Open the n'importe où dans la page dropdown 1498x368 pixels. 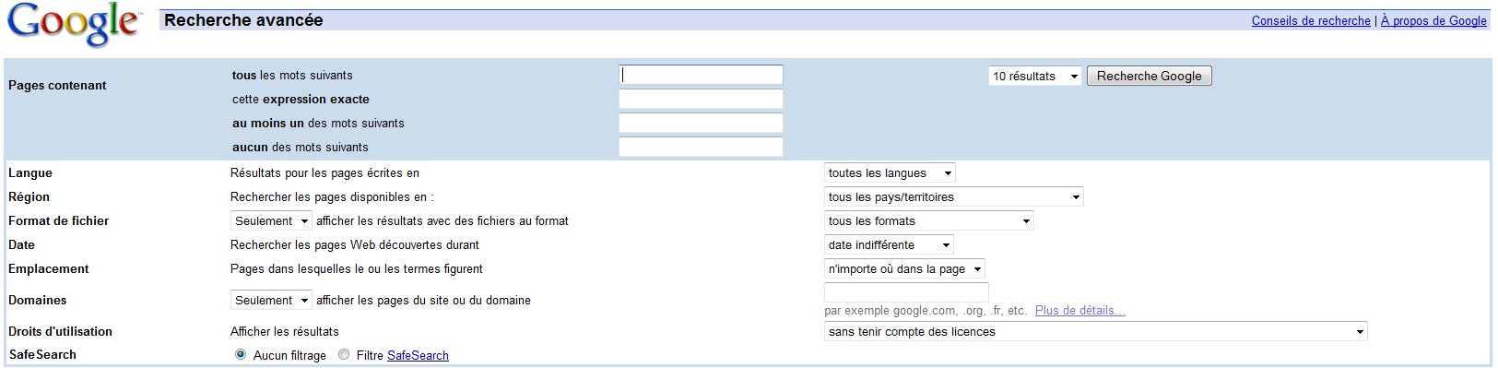(x=904, y=268)
